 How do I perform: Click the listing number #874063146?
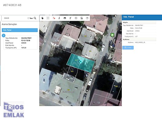(x=12, y=5)
